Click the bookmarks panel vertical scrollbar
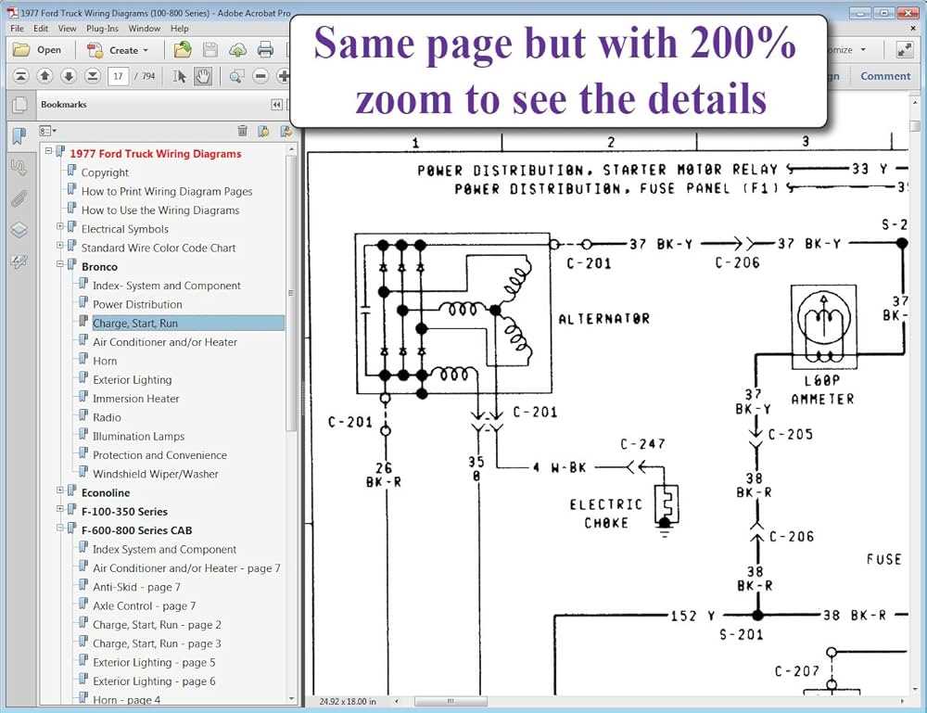The image size is (927, 713). point(291,293)
